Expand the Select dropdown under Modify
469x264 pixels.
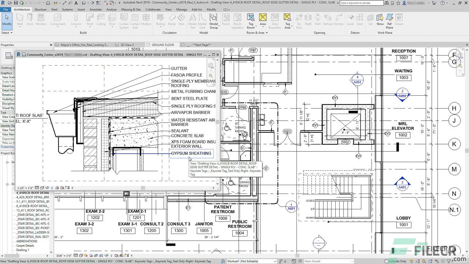point(7,32)
